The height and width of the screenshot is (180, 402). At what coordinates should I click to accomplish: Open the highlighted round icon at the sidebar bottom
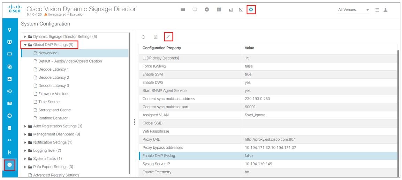coord(10,165)
